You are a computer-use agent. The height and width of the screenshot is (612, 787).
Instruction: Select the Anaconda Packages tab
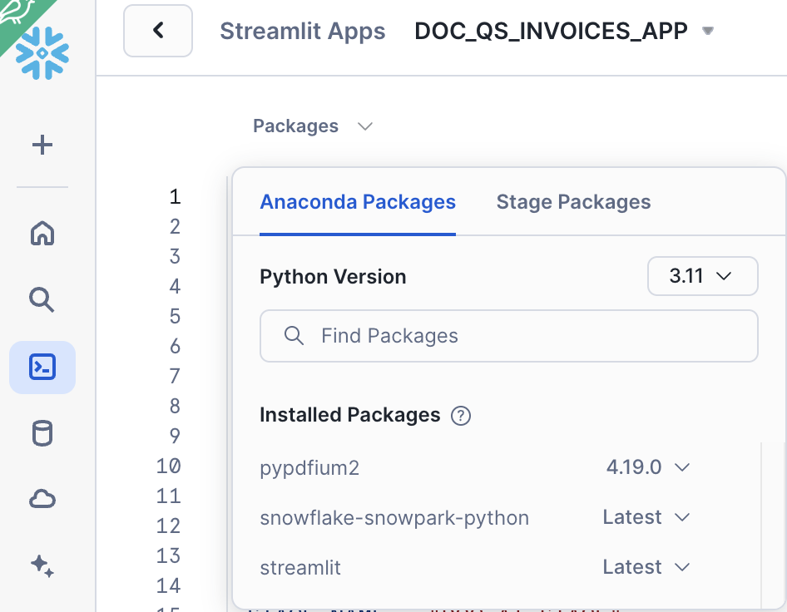(x=358, y=202)
